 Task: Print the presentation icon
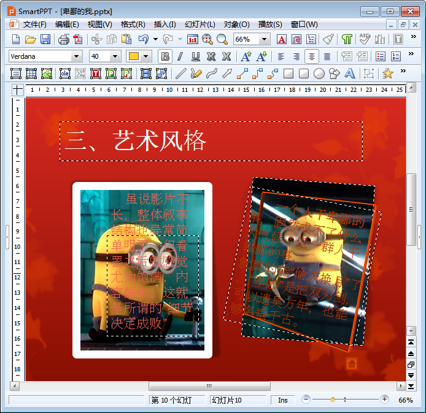(64, 39)
